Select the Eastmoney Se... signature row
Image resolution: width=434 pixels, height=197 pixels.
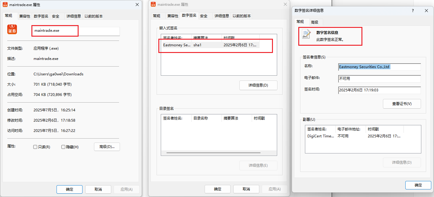(210, 45)
